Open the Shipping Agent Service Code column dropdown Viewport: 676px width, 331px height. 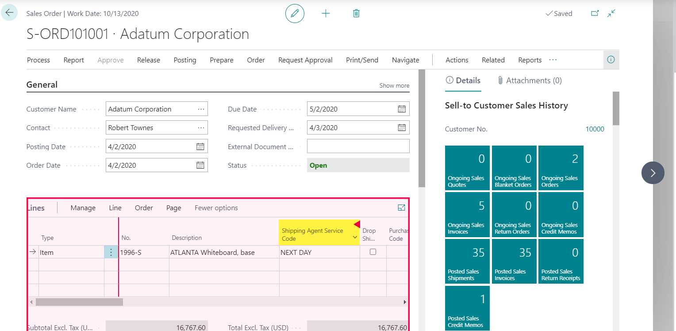click(x=355, y=238)
